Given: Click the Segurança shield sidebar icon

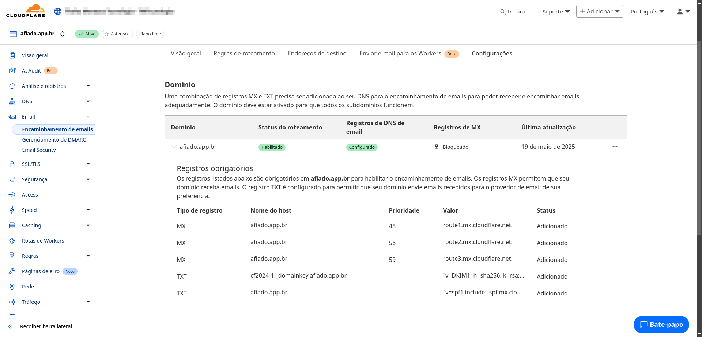Looking at the screenshot, I should [x=12, y=179].
